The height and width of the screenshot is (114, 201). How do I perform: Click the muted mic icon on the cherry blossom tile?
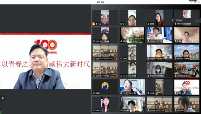pos(121,41)
